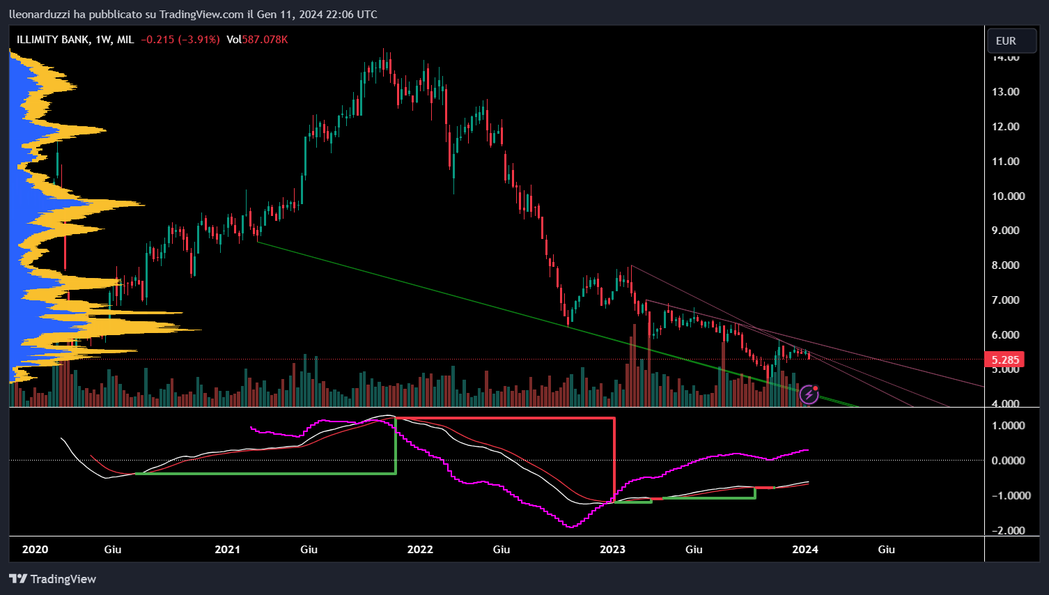
Task: Select the red 5.285 current price label
Action: pos(1004,360)
